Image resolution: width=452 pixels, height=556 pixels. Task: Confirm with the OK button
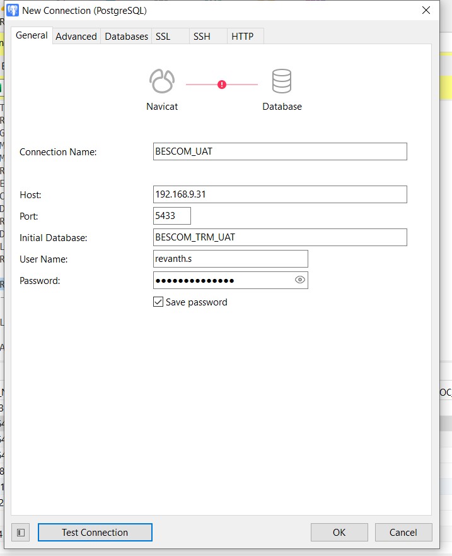pos(339,532)
